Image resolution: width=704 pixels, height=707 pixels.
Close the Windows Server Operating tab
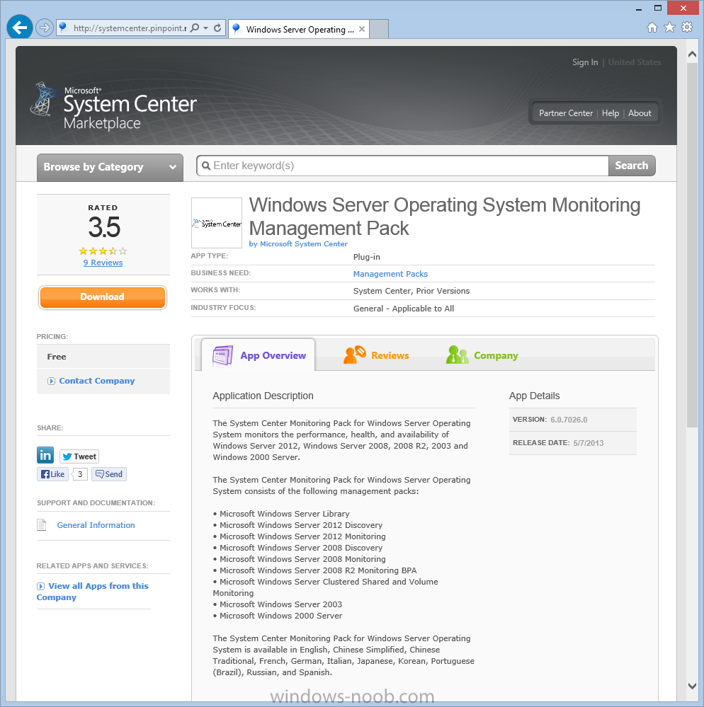click(362, 29)
